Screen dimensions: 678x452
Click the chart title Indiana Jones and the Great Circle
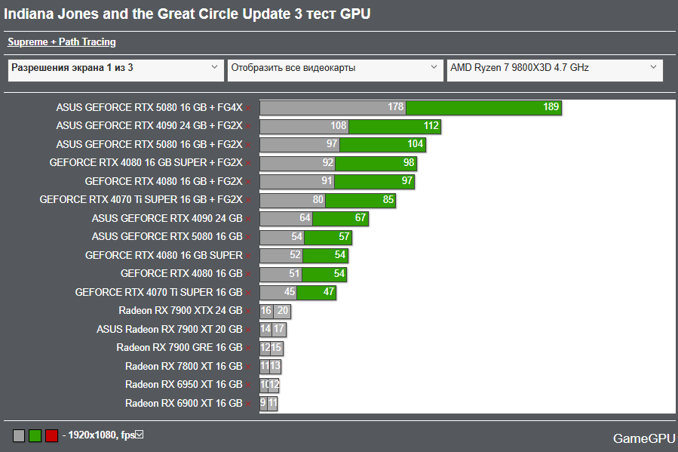click(187, 14)
